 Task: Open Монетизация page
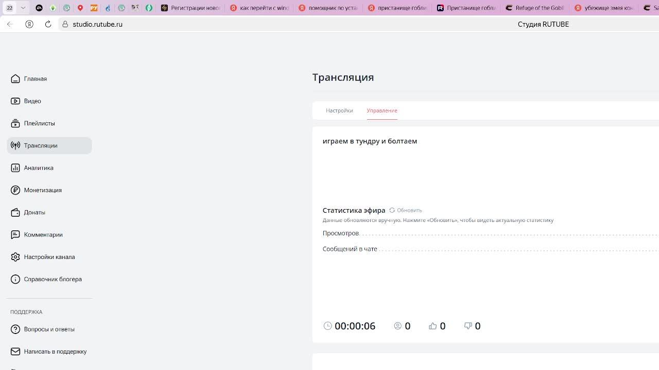43,190
